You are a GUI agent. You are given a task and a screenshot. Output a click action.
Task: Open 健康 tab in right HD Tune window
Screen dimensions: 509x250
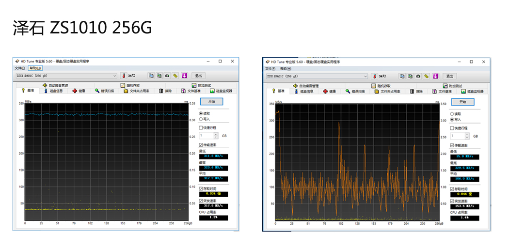click(330, 92)
